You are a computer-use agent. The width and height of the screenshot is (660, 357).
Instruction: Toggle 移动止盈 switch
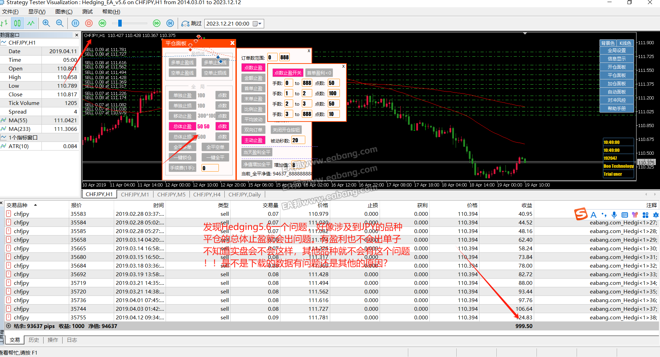pos(182,116)
